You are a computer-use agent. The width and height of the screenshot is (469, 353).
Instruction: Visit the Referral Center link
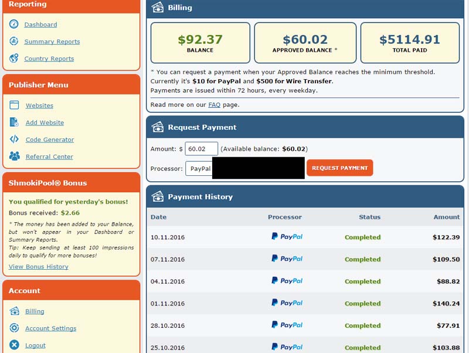pos(49,157)
